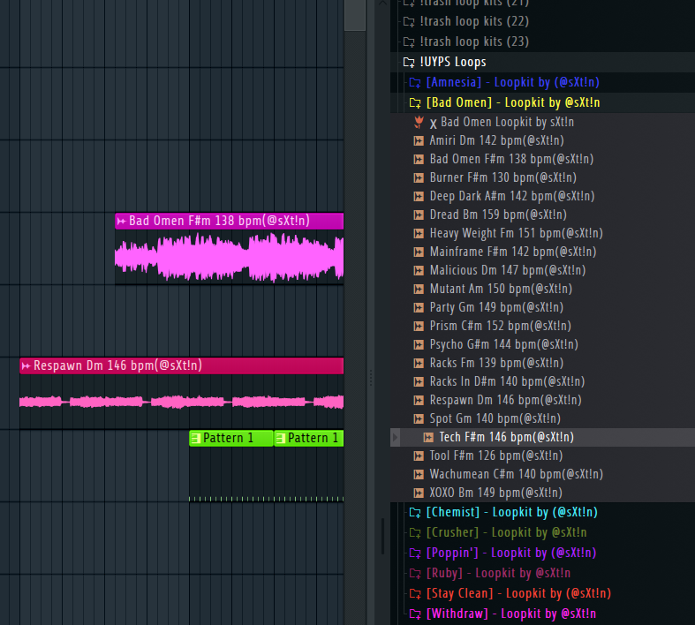Click the sample icon beside Psycho G#m 144 bpm
695x625 pixels.
coord(419,345)
